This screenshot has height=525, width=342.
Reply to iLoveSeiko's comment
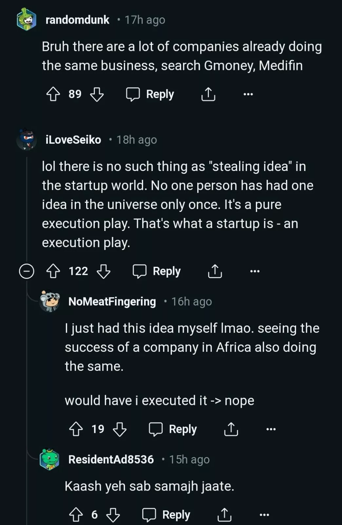tap(157, 271)
